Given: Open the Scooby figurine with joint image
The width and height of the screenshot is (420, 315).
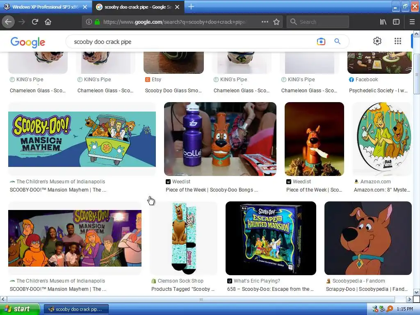Looking at the screenshot, I should [x=314, y=139].
